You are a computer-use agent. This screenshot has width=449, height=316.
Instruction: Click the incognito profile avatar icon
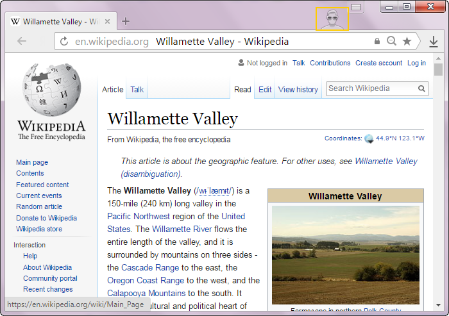click(332, 19)
